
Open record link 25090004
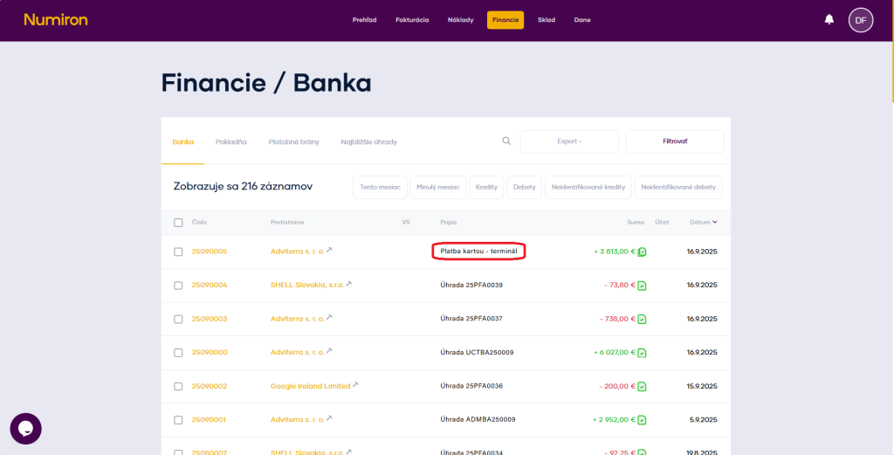(210, 285)
